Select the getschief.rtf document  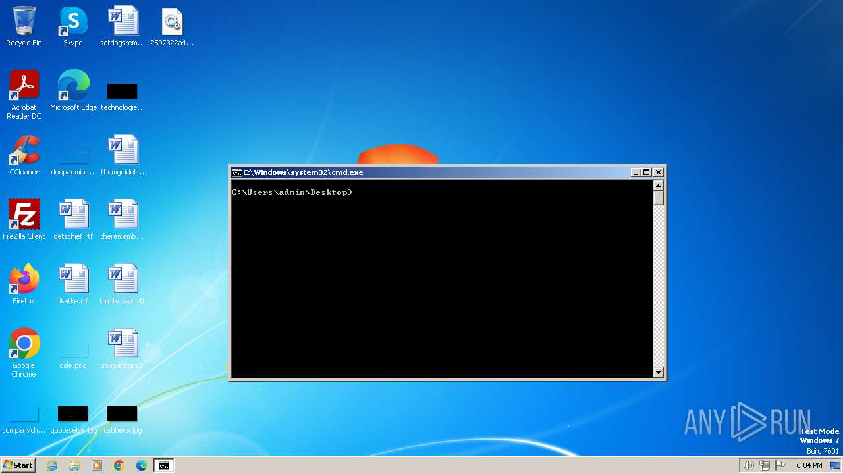click(73, 220)
